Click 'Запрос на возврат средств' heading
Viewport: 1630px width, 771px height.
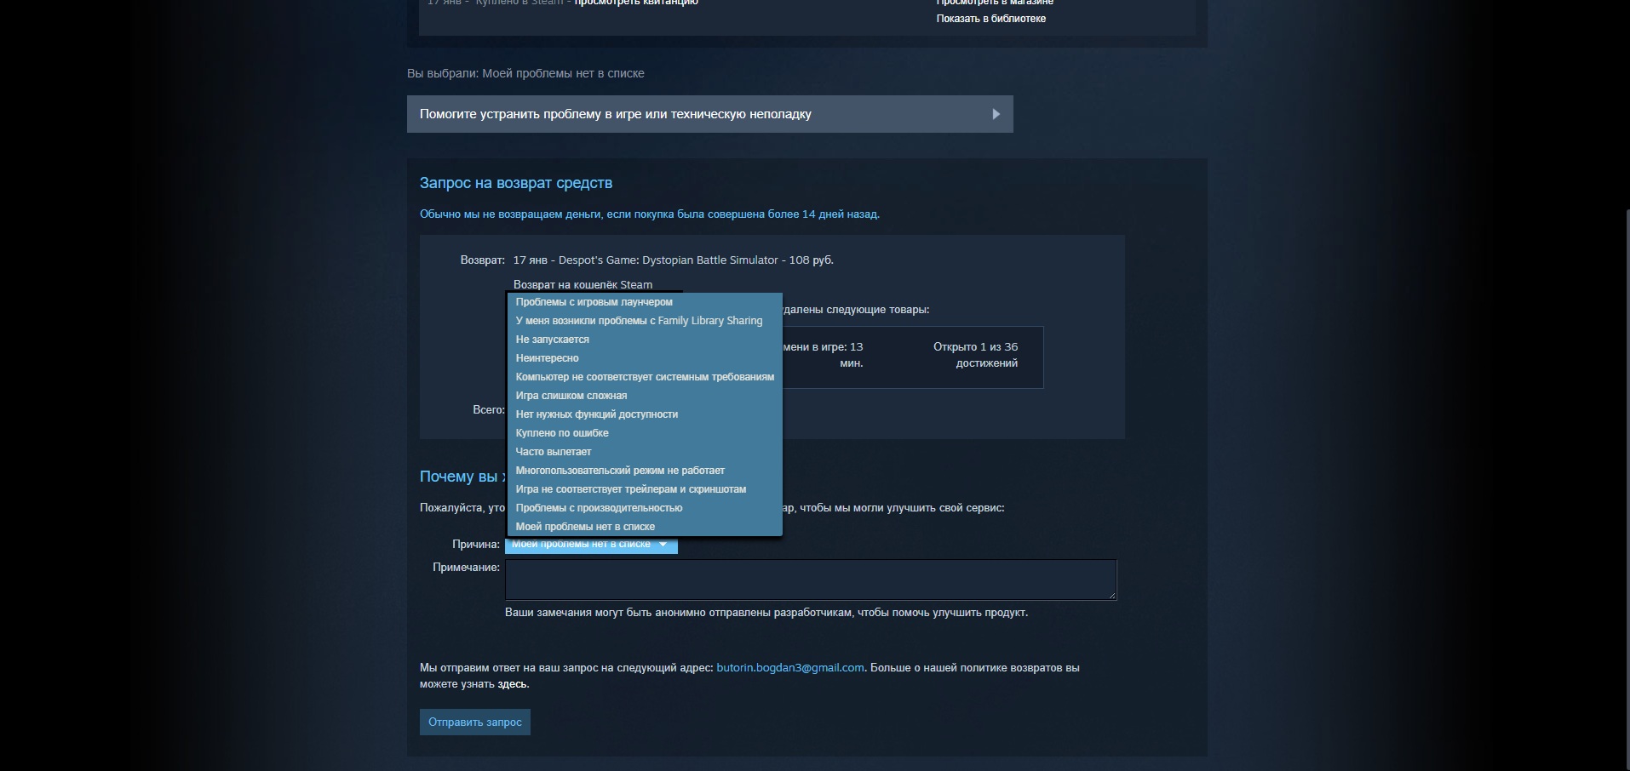(x=515, y=183)
